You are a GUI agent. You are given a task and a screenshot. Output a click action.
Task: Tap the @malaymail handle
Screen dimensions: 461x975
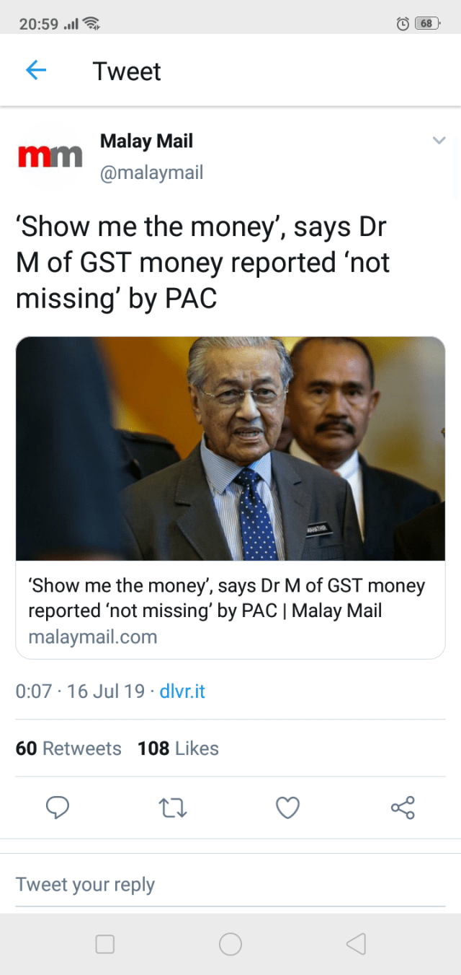coord(151,173)
